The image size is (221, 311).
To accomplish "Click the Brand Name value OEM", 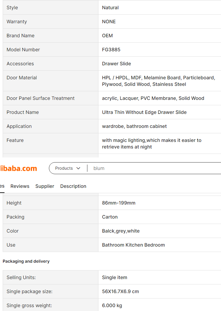I will click(x=107, y=35).
